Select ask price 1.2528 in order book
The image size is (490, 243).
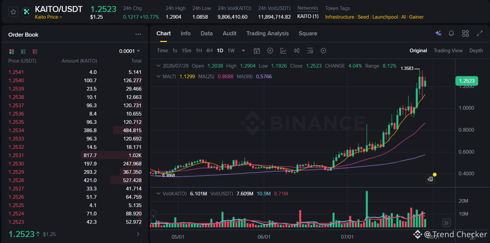(x=16, y=180)
